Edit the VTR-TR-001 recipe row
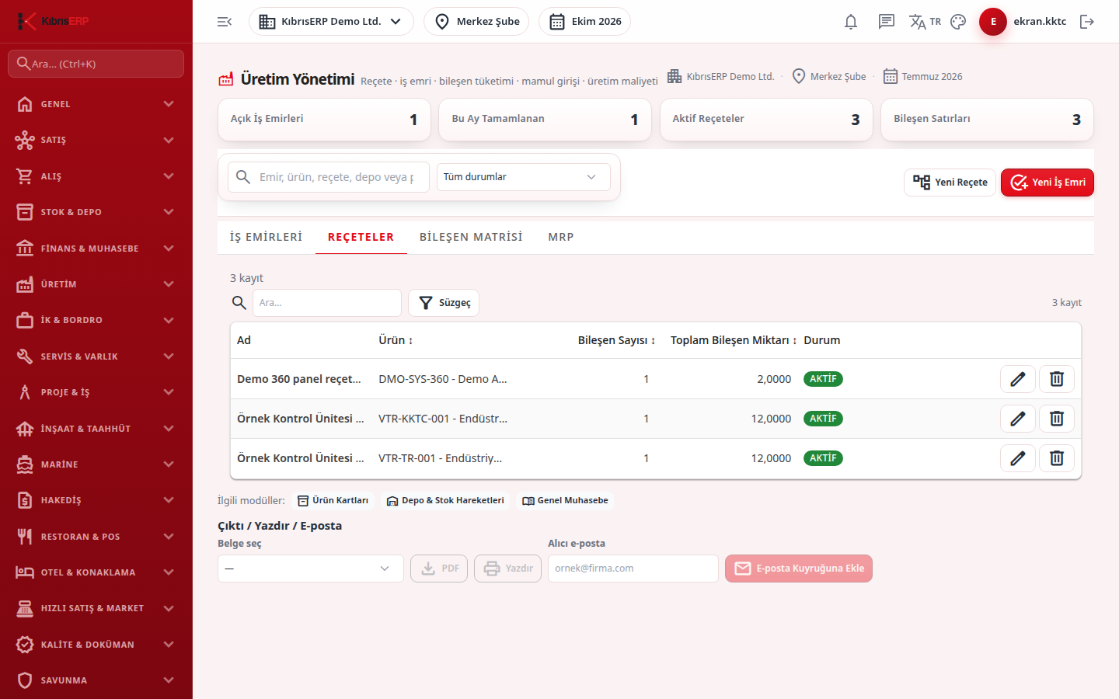The height and width of the screenshot is (699, 1119). tap(1018, 458)
